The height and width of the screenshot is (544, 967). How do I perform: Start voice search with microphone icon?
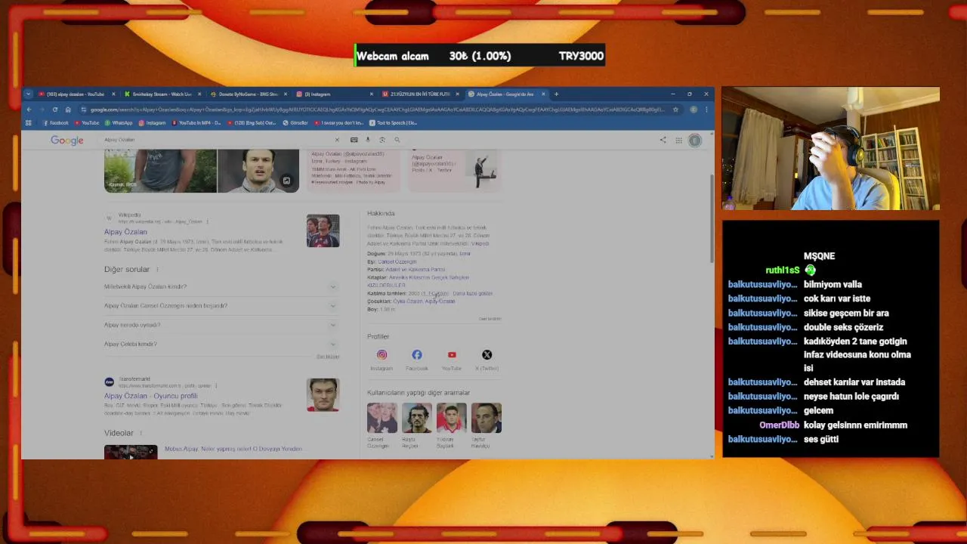pos(368,140)
